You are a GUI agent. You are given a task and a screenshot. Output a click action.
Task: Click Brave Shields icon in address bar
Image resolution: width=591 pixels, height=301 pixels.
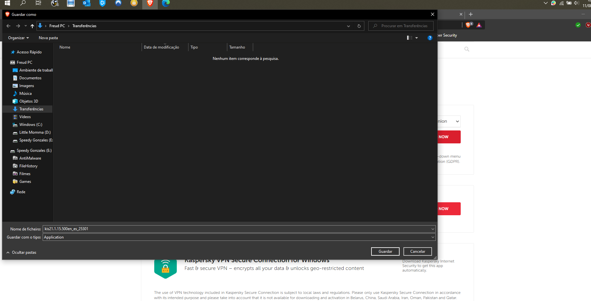(x=469, y=25)
